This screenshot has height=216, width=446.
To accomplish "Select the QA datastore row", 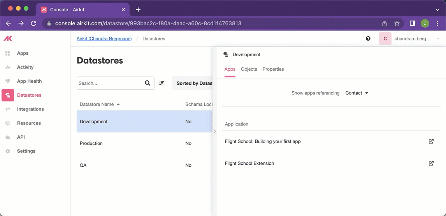I will [144, 165].
